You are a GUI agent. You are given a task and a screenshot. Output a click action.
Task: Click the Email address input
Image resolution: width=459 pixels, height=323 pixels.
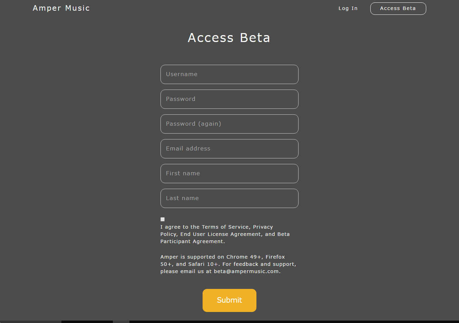pos(229,149)
